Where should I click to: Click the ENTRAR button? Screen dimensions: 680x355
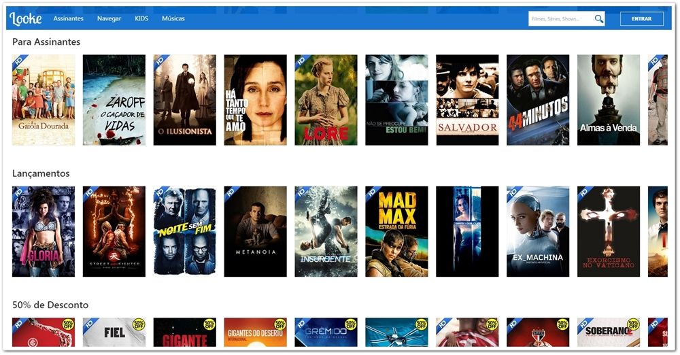pos(641,18)
